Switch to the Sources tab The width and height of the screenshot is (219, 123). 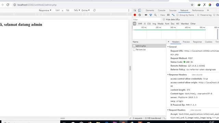pyautogui.click(x=173, y=10)
